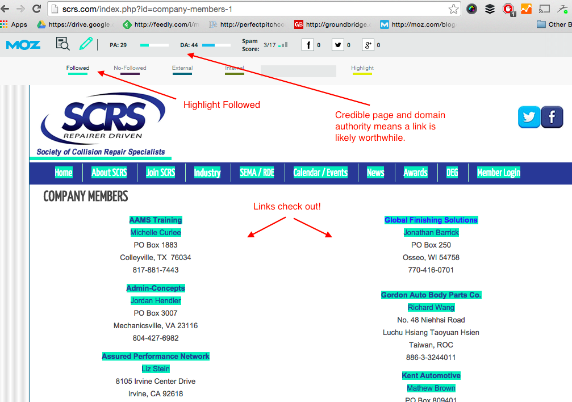Open the DEG menu item
Screen dimensions: 572x402
(x=452, y=173)
